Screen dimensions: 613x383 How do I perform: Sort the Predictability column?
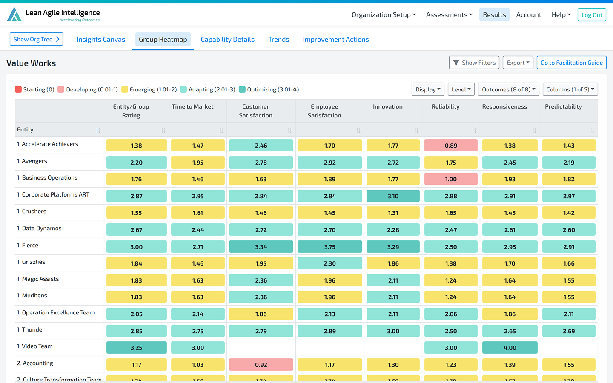[x=592, y=131]
